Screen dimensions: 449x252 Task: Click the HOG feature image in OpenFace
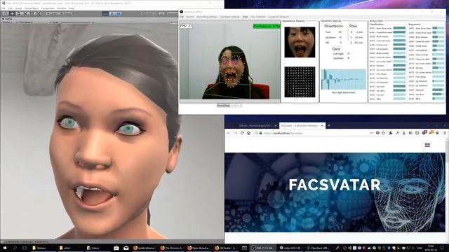(300, 82)
